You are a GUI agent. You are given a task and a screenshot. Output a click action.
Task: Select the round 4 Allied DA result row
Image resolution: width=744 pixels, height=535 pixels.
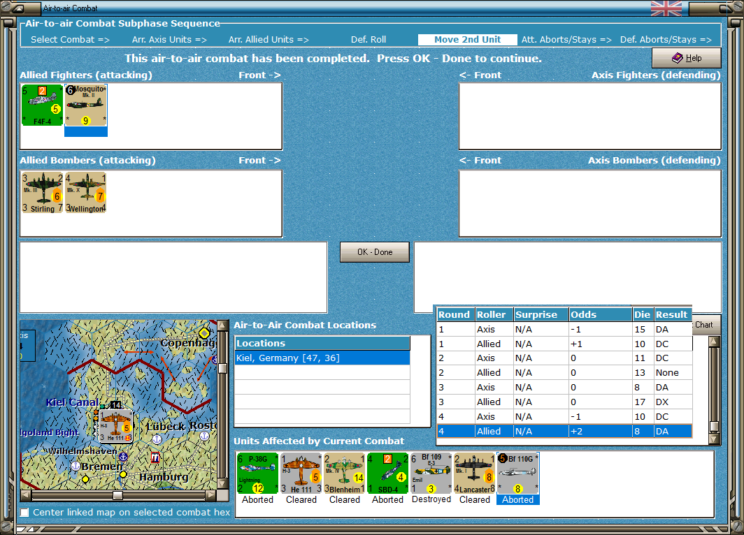564,431
